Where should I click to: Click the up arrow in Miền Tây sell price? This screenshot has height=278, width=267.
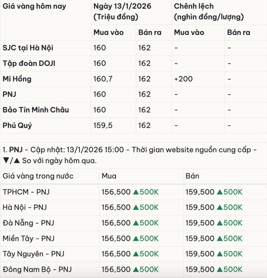[220, 238]
